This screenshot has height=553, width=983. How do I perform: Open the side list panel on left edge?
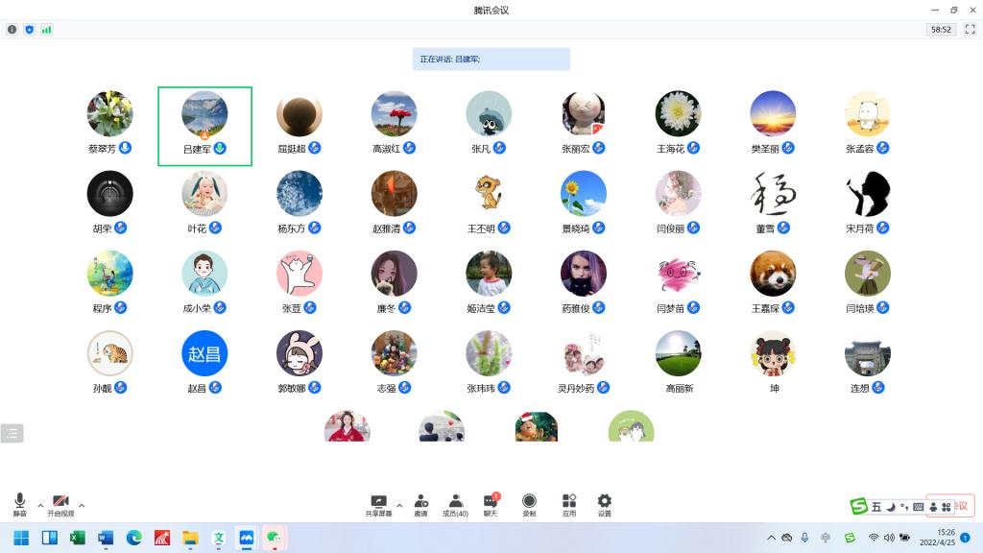[x=12, y=433]
